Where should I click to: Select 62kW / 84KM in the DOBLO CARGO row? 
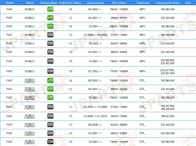pos(119,125)
